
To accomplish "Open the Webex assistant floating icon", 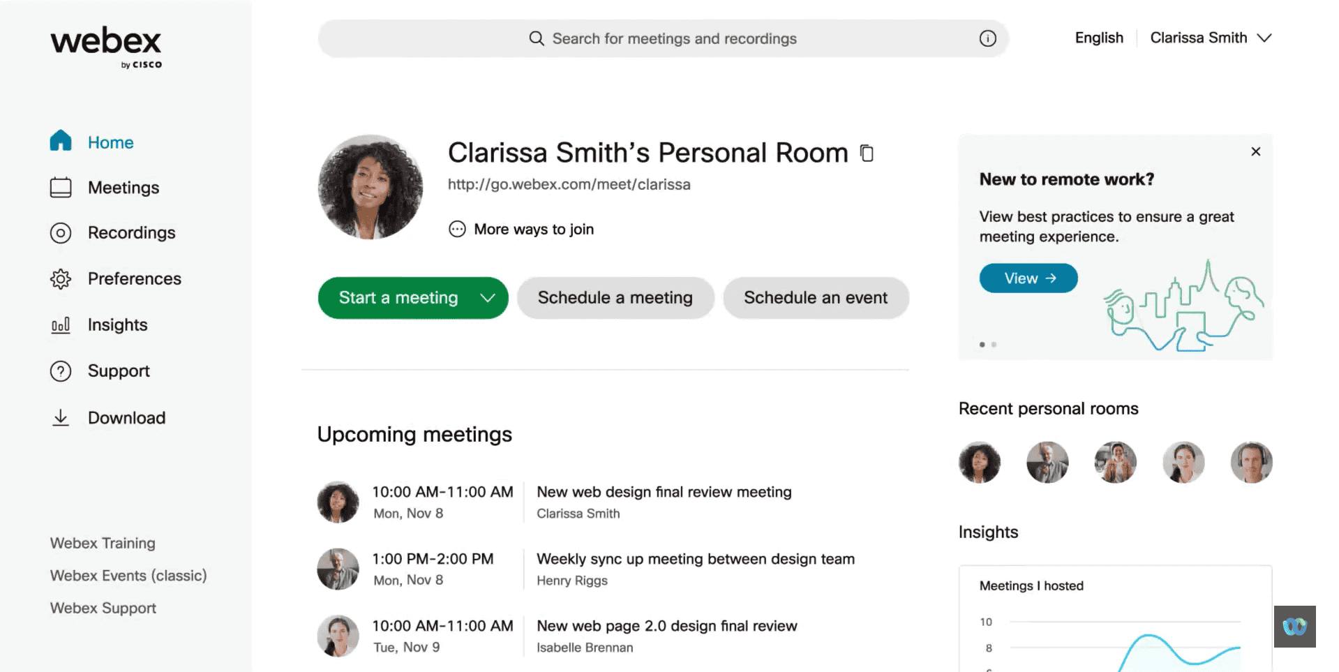I will (1294, 626).
